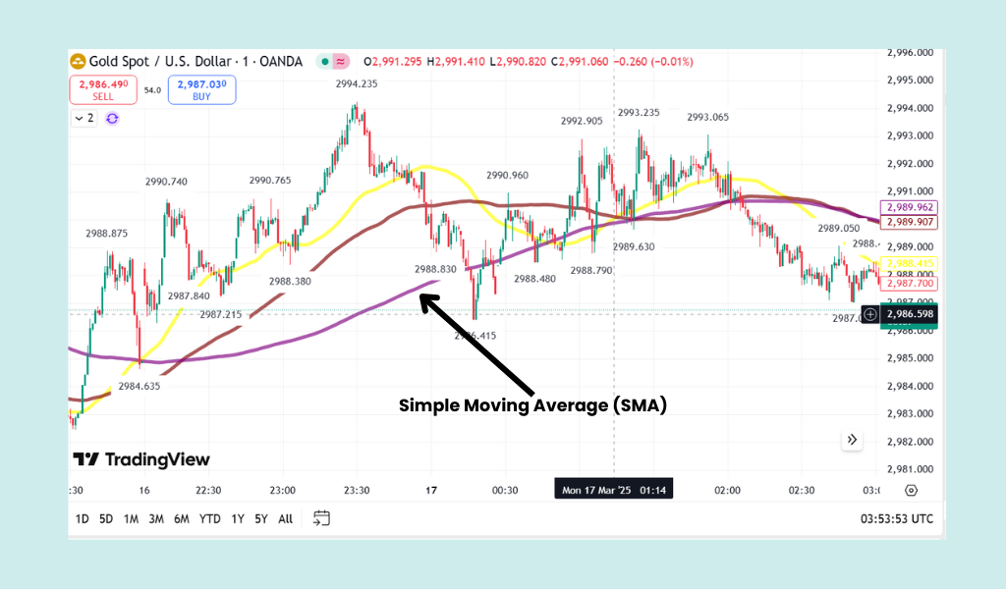The image size is (1006, 589).
Task: Select the 3M time range
Action: pos(156,519)
